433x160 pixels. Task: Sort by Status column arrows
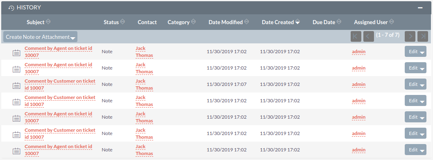pyautogui.click(x=122, y=22)
